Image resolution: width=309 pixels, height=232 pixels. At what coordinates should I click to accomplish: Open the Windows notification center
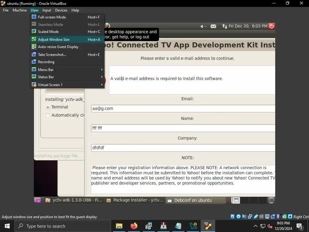[x=300, y=226]
